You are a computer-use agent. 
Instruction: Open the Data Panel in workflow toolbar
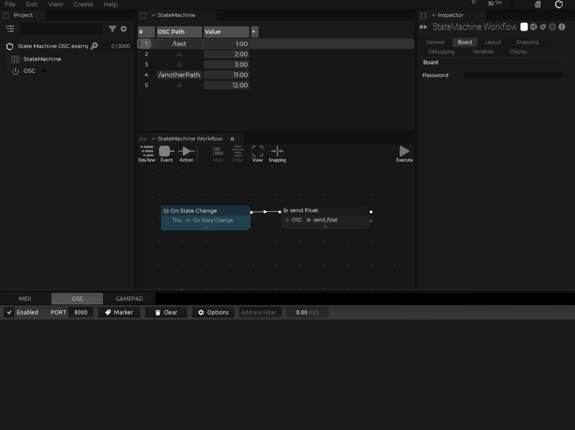[147, 153]
